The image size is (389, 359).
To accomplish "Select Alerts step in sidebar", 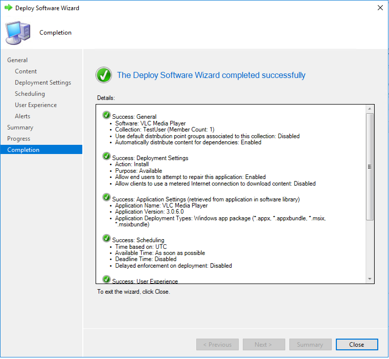I will (22, 116).
